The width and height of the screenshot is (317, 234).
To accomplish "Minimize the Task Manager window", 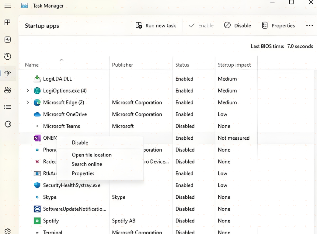I will 273,2.
